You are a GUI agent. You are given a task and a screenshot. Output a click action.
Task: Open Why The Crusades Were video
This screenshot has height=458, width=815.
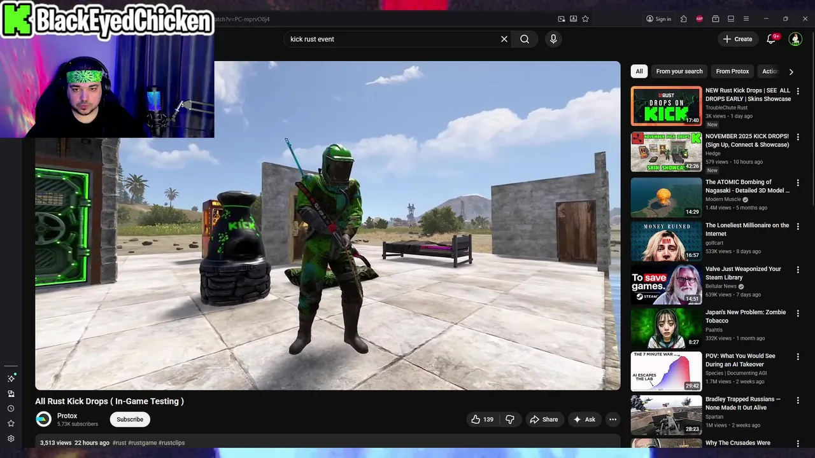(738, 443)
